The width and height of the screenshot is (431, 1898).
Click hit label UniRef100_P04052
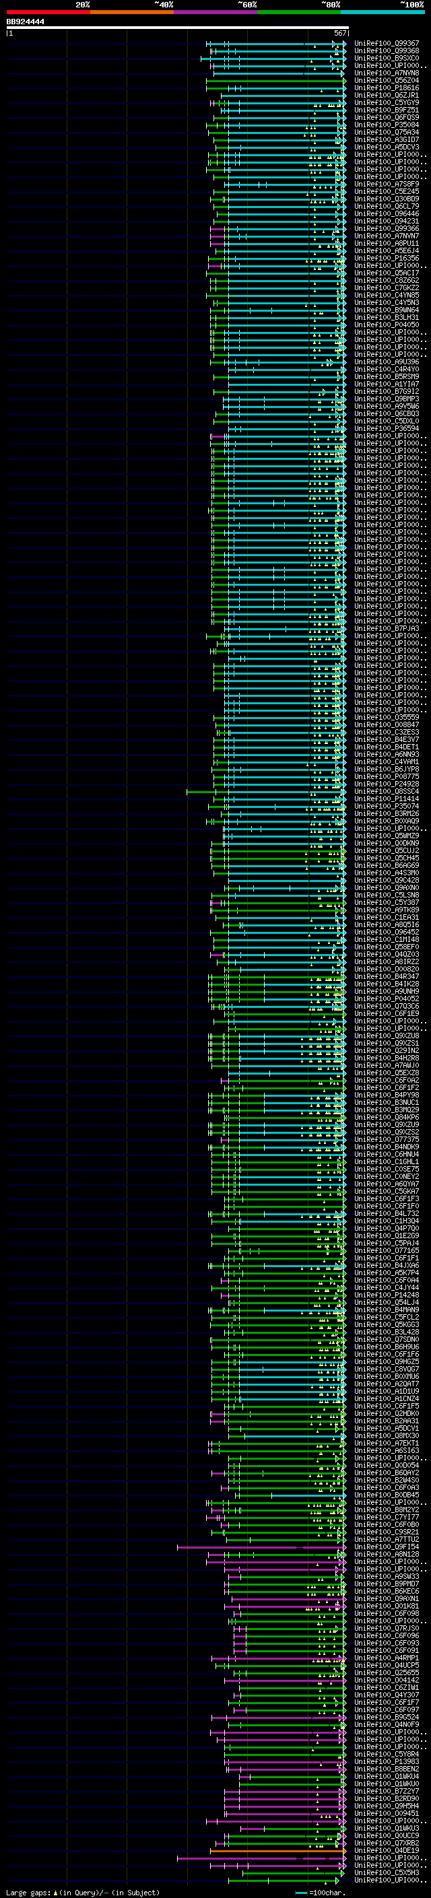[x=387, y=998]
